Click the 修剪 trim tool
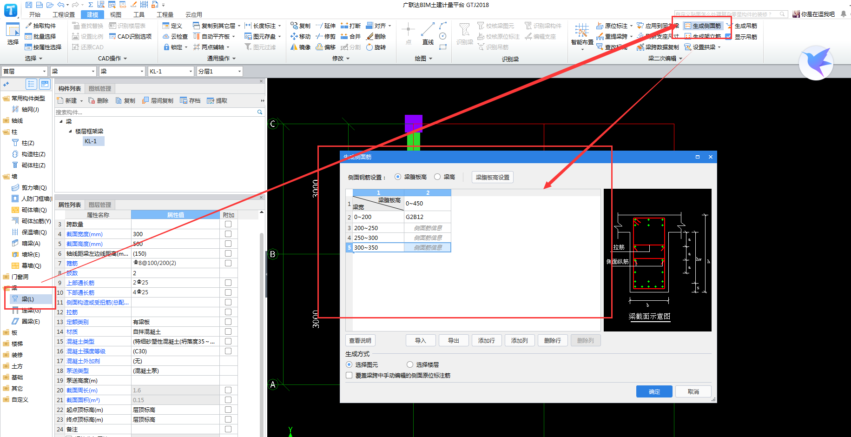851x437 pixels. click(325, 36)
